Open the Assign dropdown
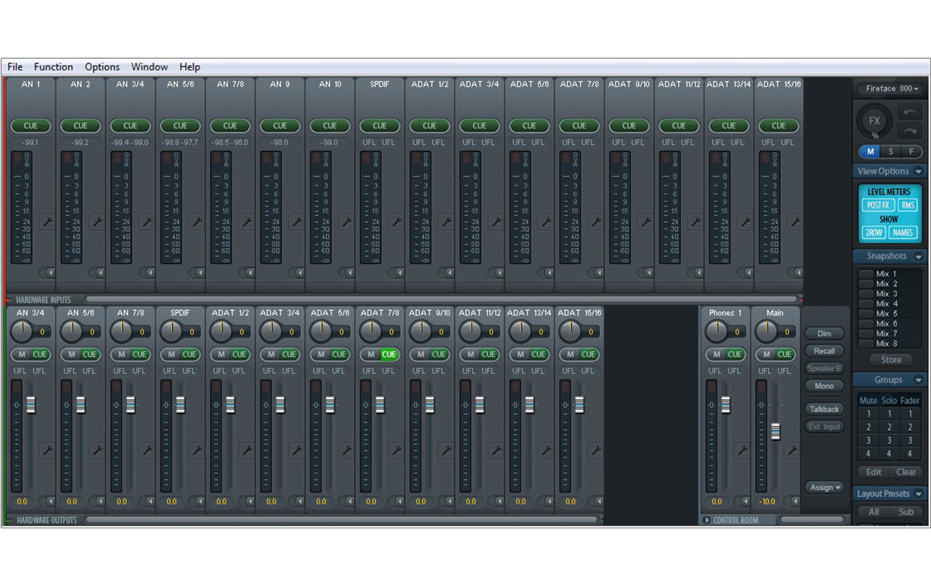The width and height of the screenshot is (931, 586). pyautogui.click(x=825, y=487)
